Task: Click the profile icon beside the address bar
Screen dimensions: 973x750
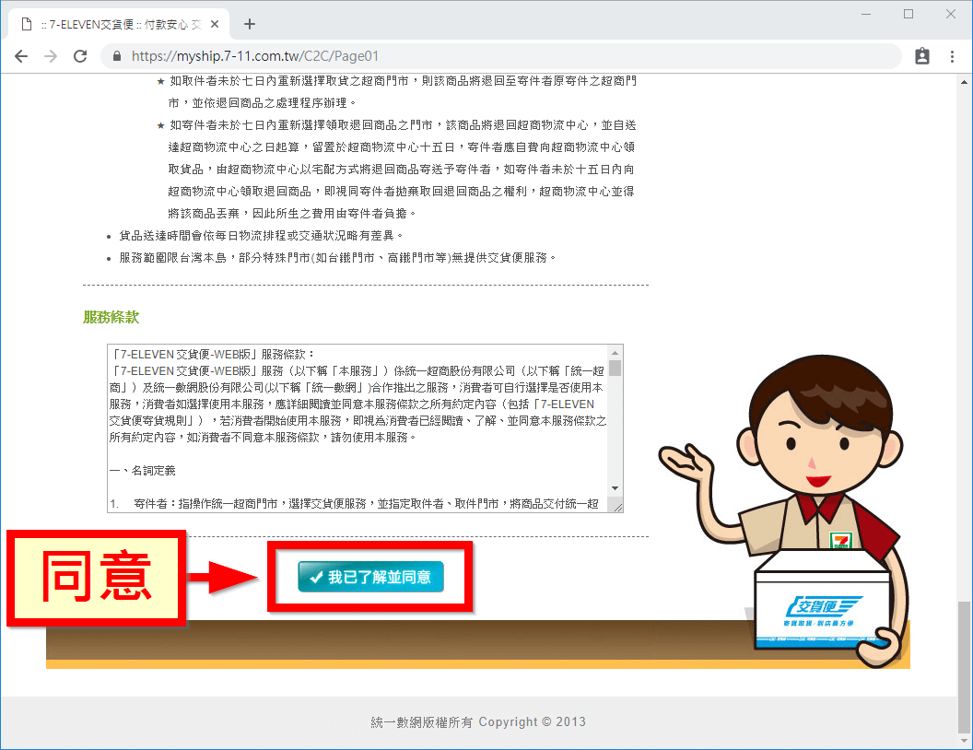Action: 922,56
